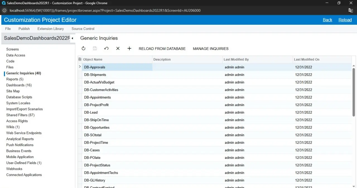Click the browser address bar URL
This screenshot has height=188, width=357.
[x=105, y=11]
